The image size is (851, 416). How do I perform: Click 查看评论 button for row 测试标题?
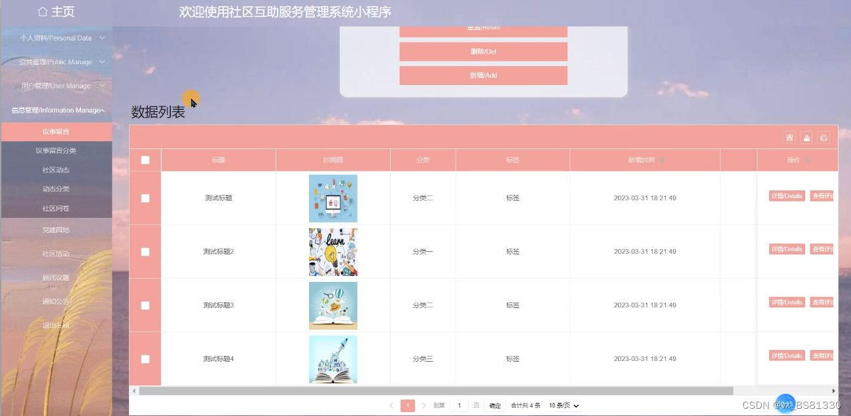pos(822,196)
